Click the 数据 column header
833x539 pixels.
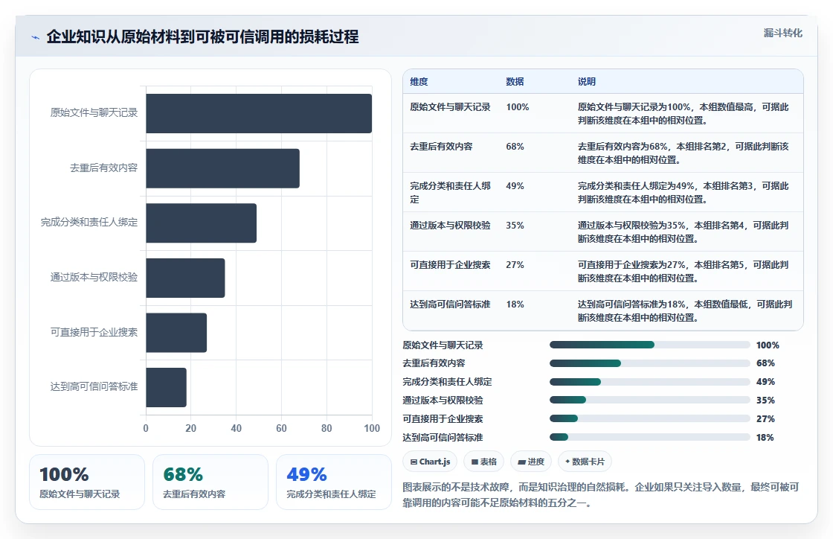point(515,81)
